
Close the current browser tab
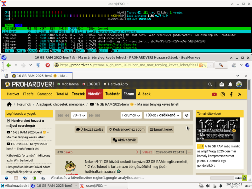(246, 76)
